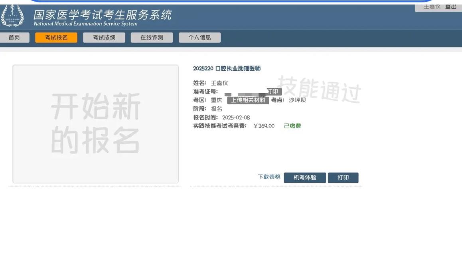The width and height of the screenshot is (462, 271).
Task: Click the username 王嘉仪 in top corner
Action: click(x=432, y=7)
